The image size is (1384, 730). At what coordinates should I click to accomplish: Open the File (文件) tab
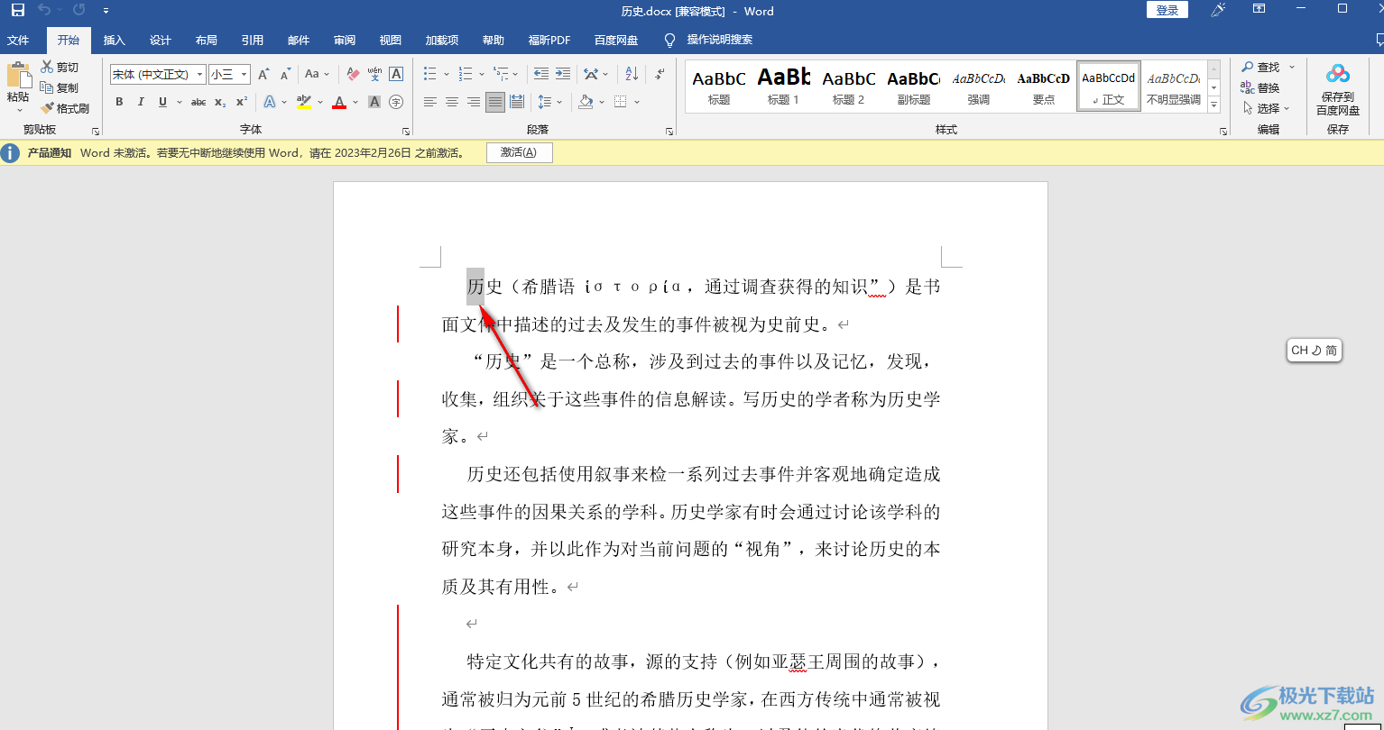point(18,41)
